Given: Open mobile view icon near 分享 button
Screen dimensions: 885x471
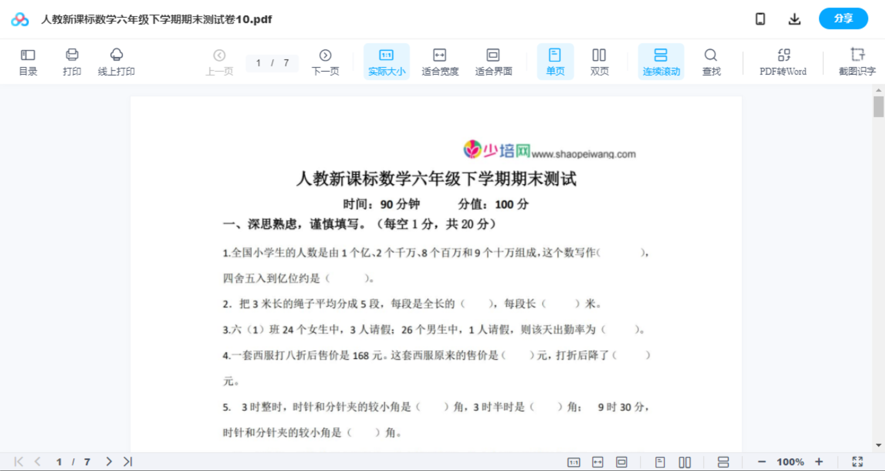Looking at the screenshot, I should pos(760,18).
